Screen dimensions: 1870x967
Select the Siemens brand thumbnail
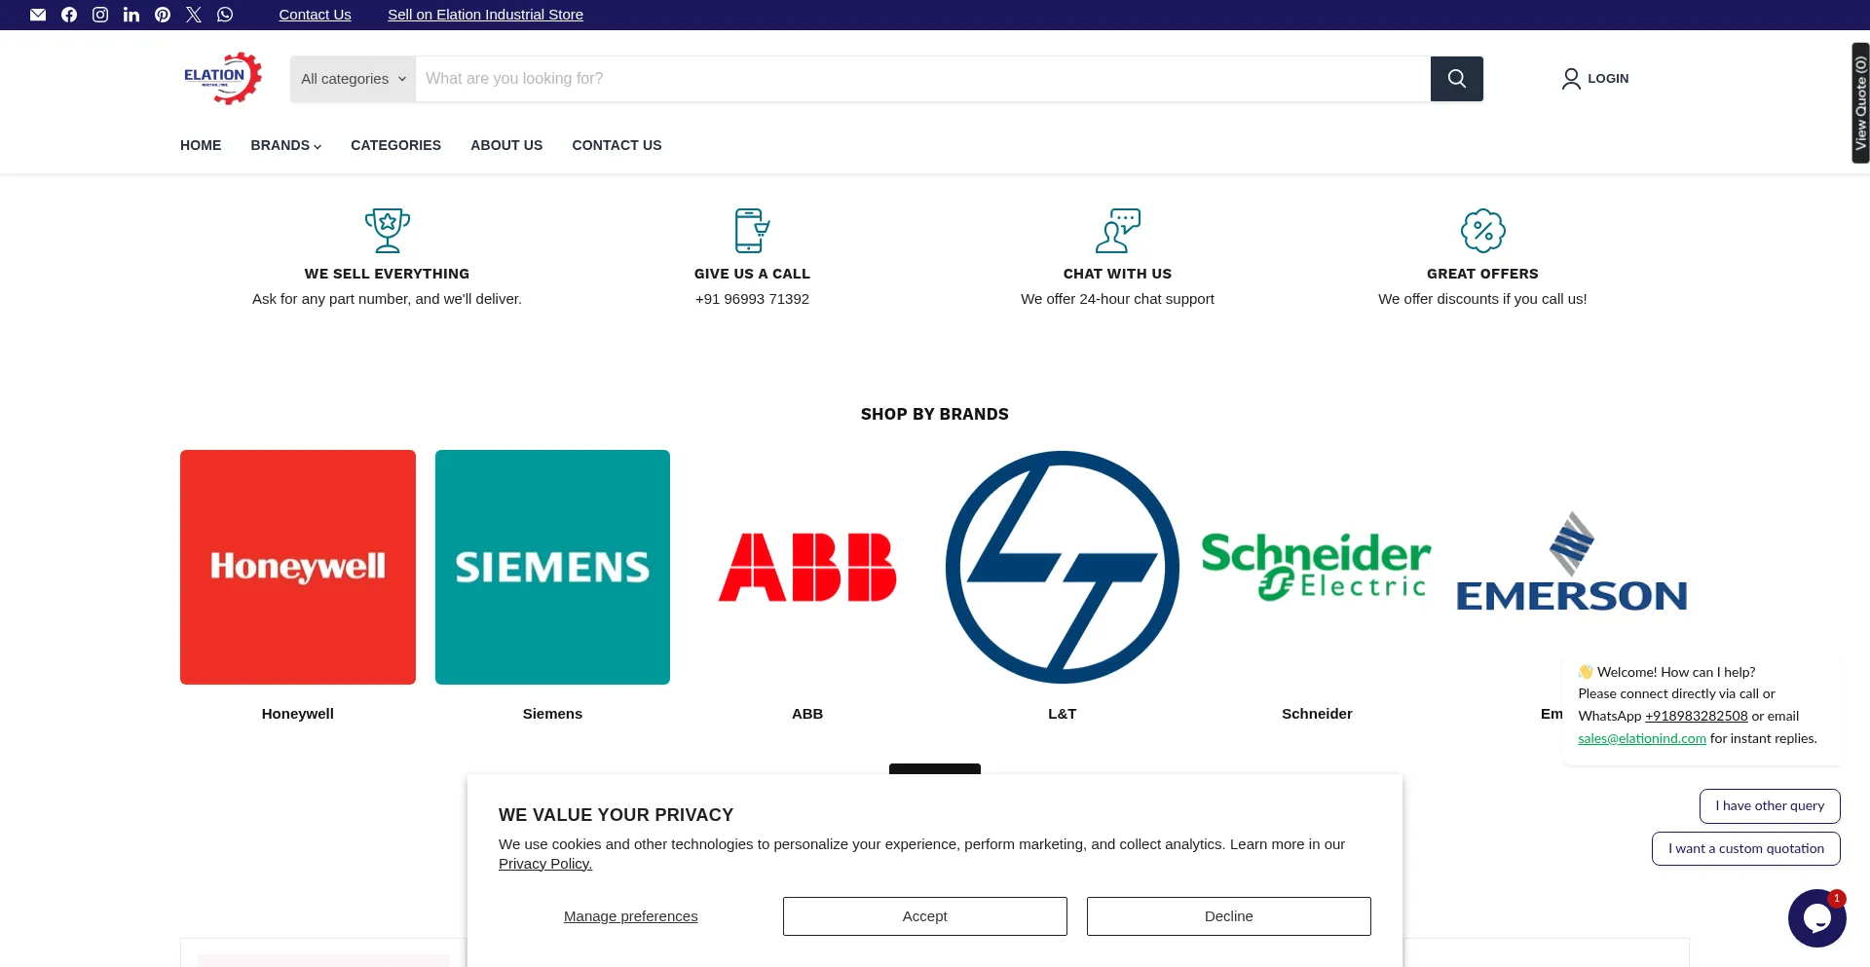point(552,567)
